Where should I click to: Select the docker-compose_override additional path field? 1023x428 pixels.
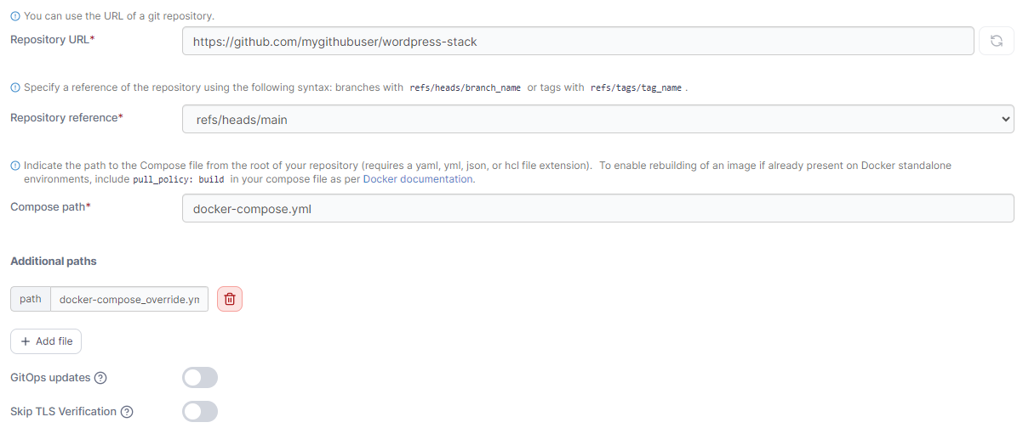(x=129, y=299)
